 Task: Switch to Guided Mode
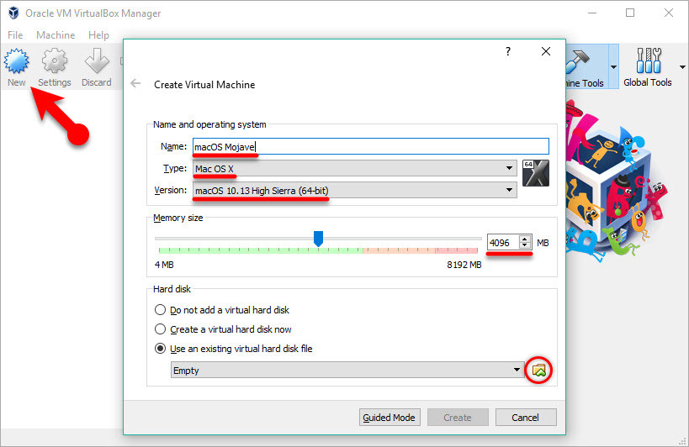[390, 417]
